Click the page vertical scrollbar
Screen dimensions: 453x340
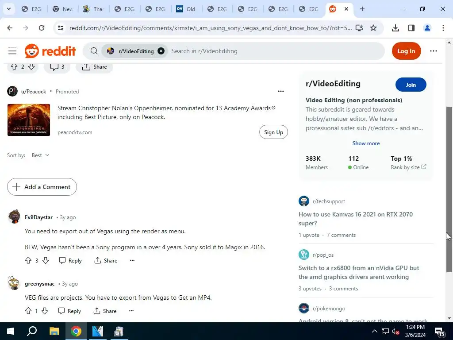(x=449, y=189)
